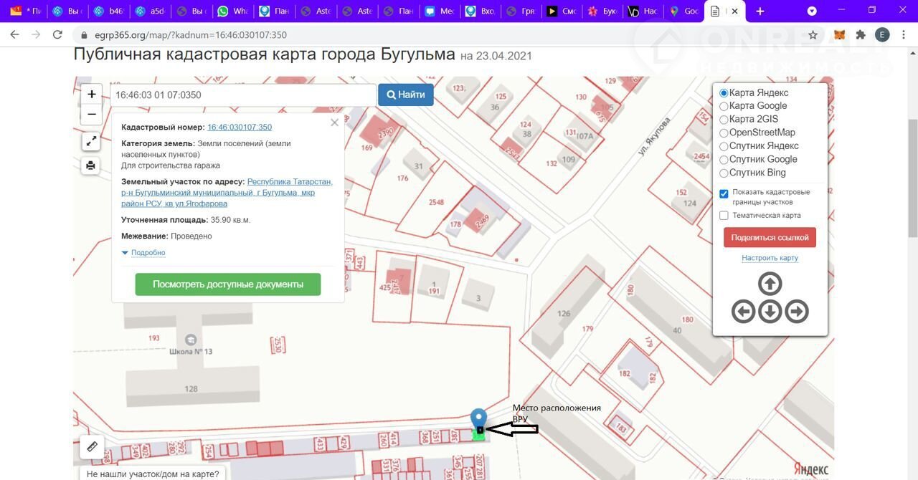Uncheck Показать кадастровые границы участков
This screenshot has width=918, height=480.
pyautogui.click(x=724, y=193)
